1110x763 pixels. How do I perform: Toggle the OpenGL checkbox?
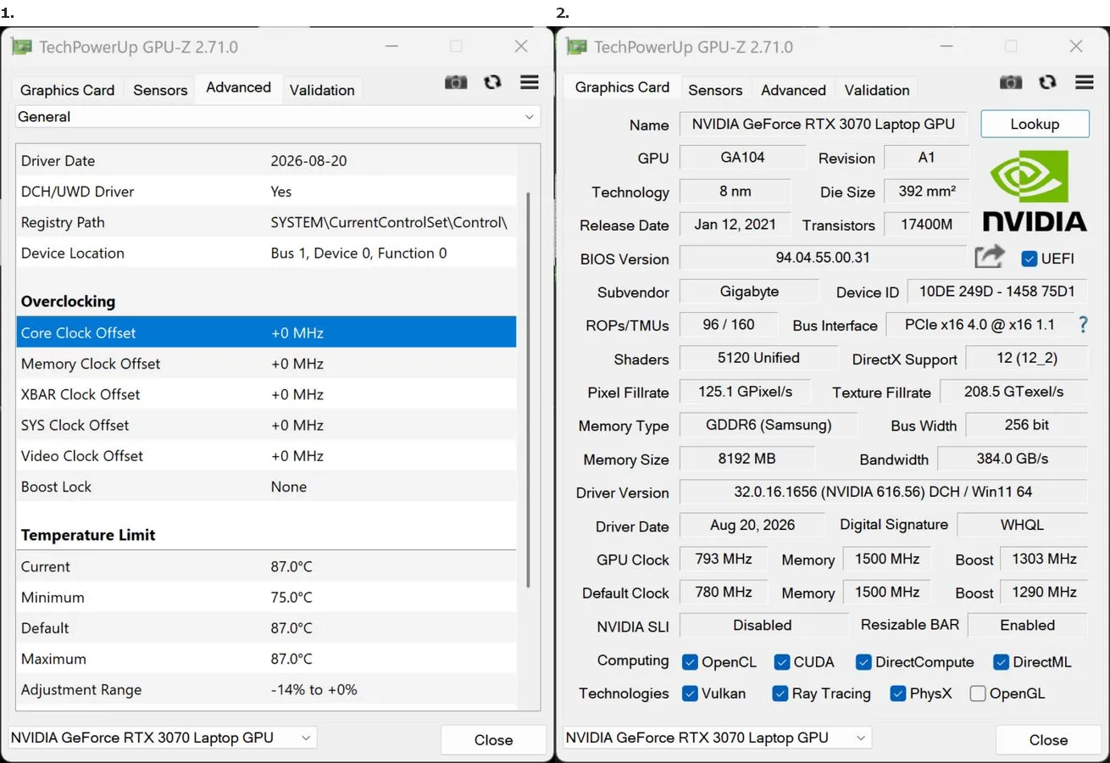click(978, 693)
